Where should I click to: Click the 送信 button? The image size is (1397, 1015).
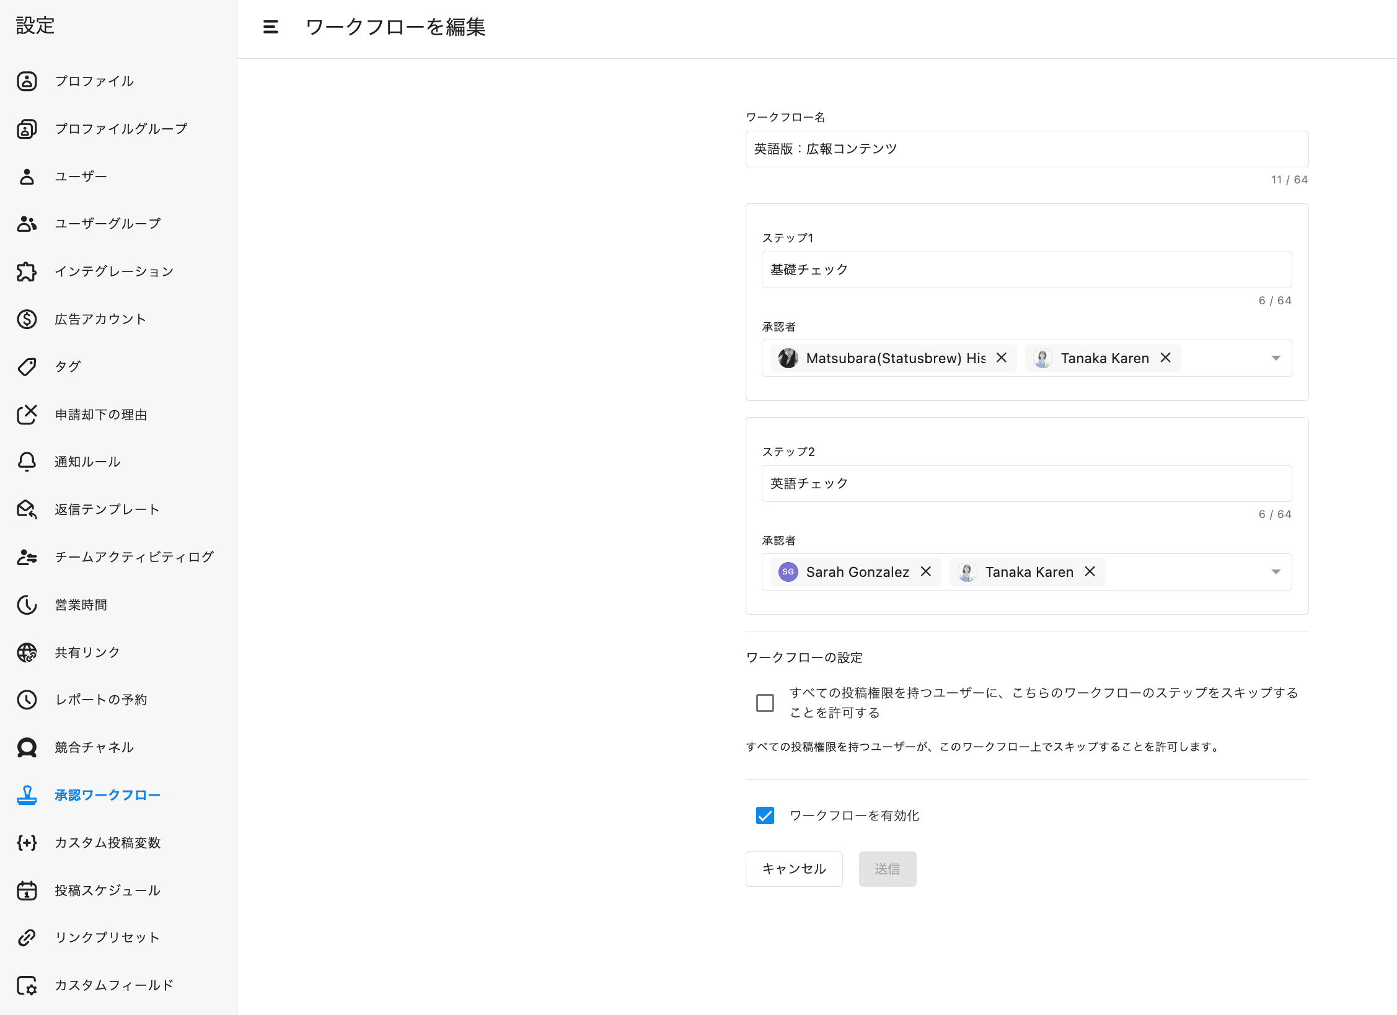(887, 869)
